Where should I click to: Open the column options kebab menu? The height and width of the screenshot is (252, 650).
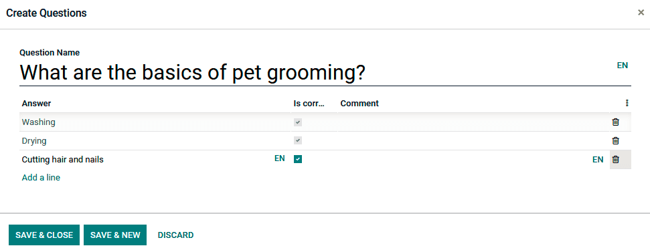(x=627, y=103)
